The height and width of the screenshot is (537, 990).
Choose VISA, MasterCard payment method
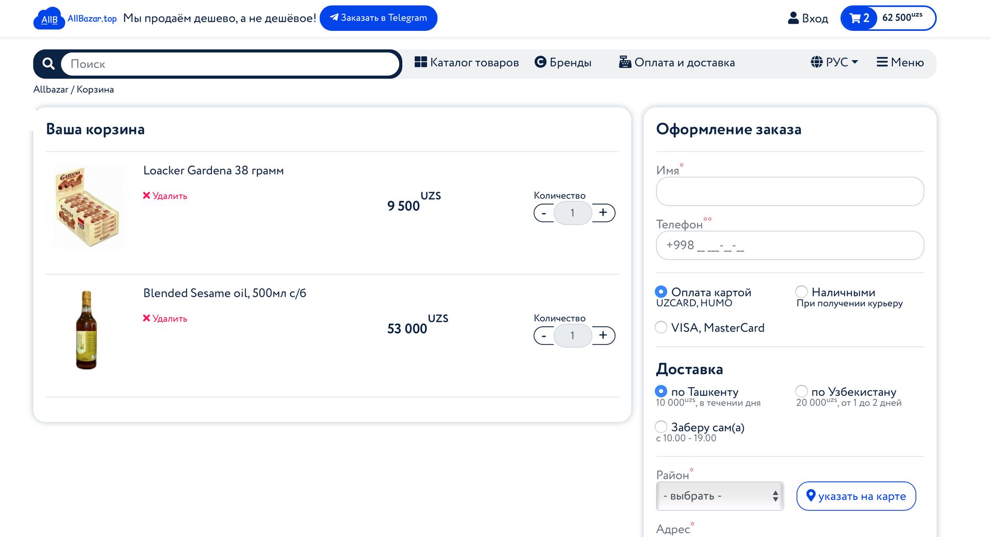point(661,327)
